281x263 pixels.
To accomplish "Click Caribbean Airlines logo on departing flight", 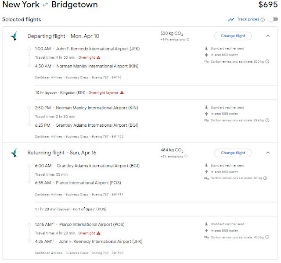I will [14, 36].
